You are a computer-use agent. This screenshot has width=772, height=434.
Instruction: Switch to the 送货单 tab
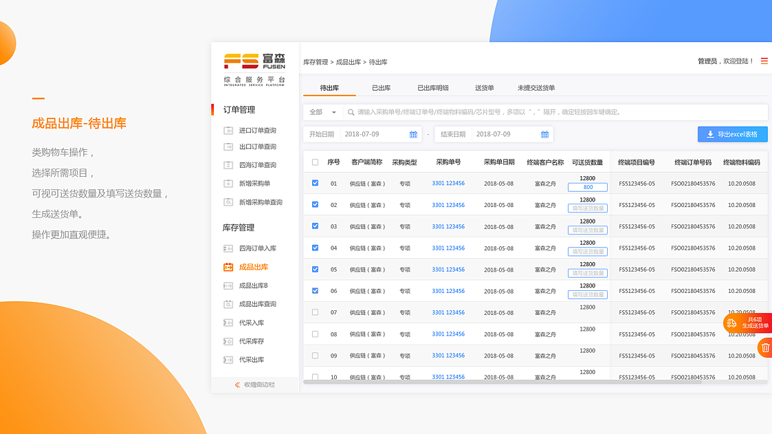point(485,87)
